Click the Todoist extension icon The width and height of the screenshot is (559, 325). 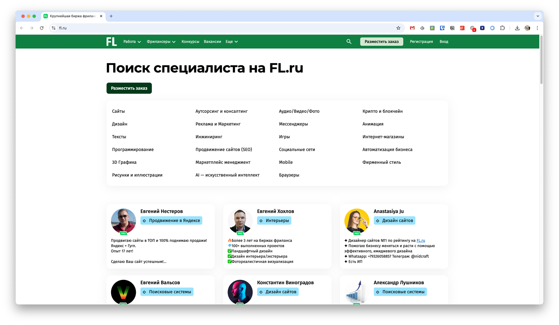[x=462, y=28]
